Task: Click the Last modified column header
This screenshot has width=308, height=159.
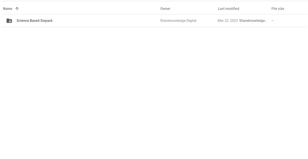Action: [x=228, y=9]
